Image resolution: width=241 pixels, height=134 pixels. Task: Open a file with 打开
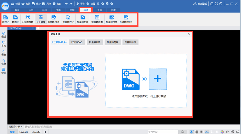tap(26, 4)
